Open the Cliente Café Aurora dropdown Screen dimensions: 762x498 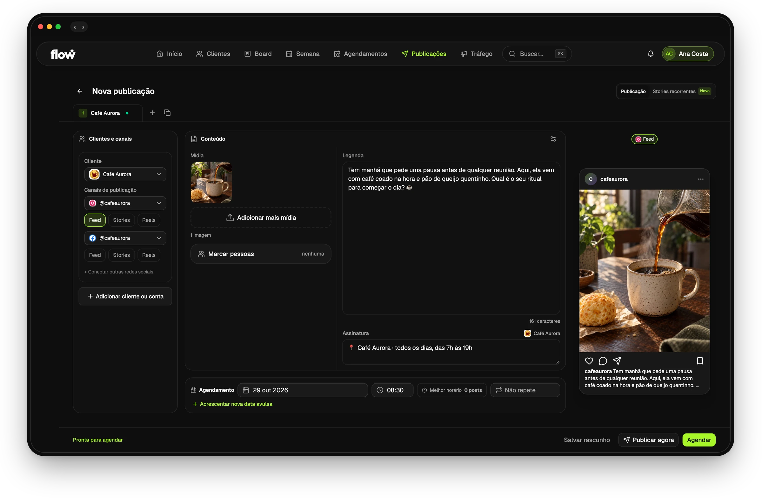(x=125, y=174)
